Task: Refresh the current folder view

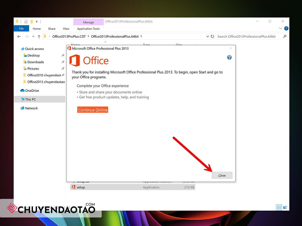Action: [212, 37]
